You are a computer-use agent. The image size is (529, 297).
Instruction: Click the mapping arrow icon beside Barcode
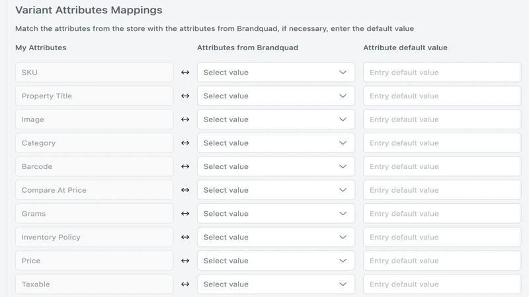[x=185, y=166]
